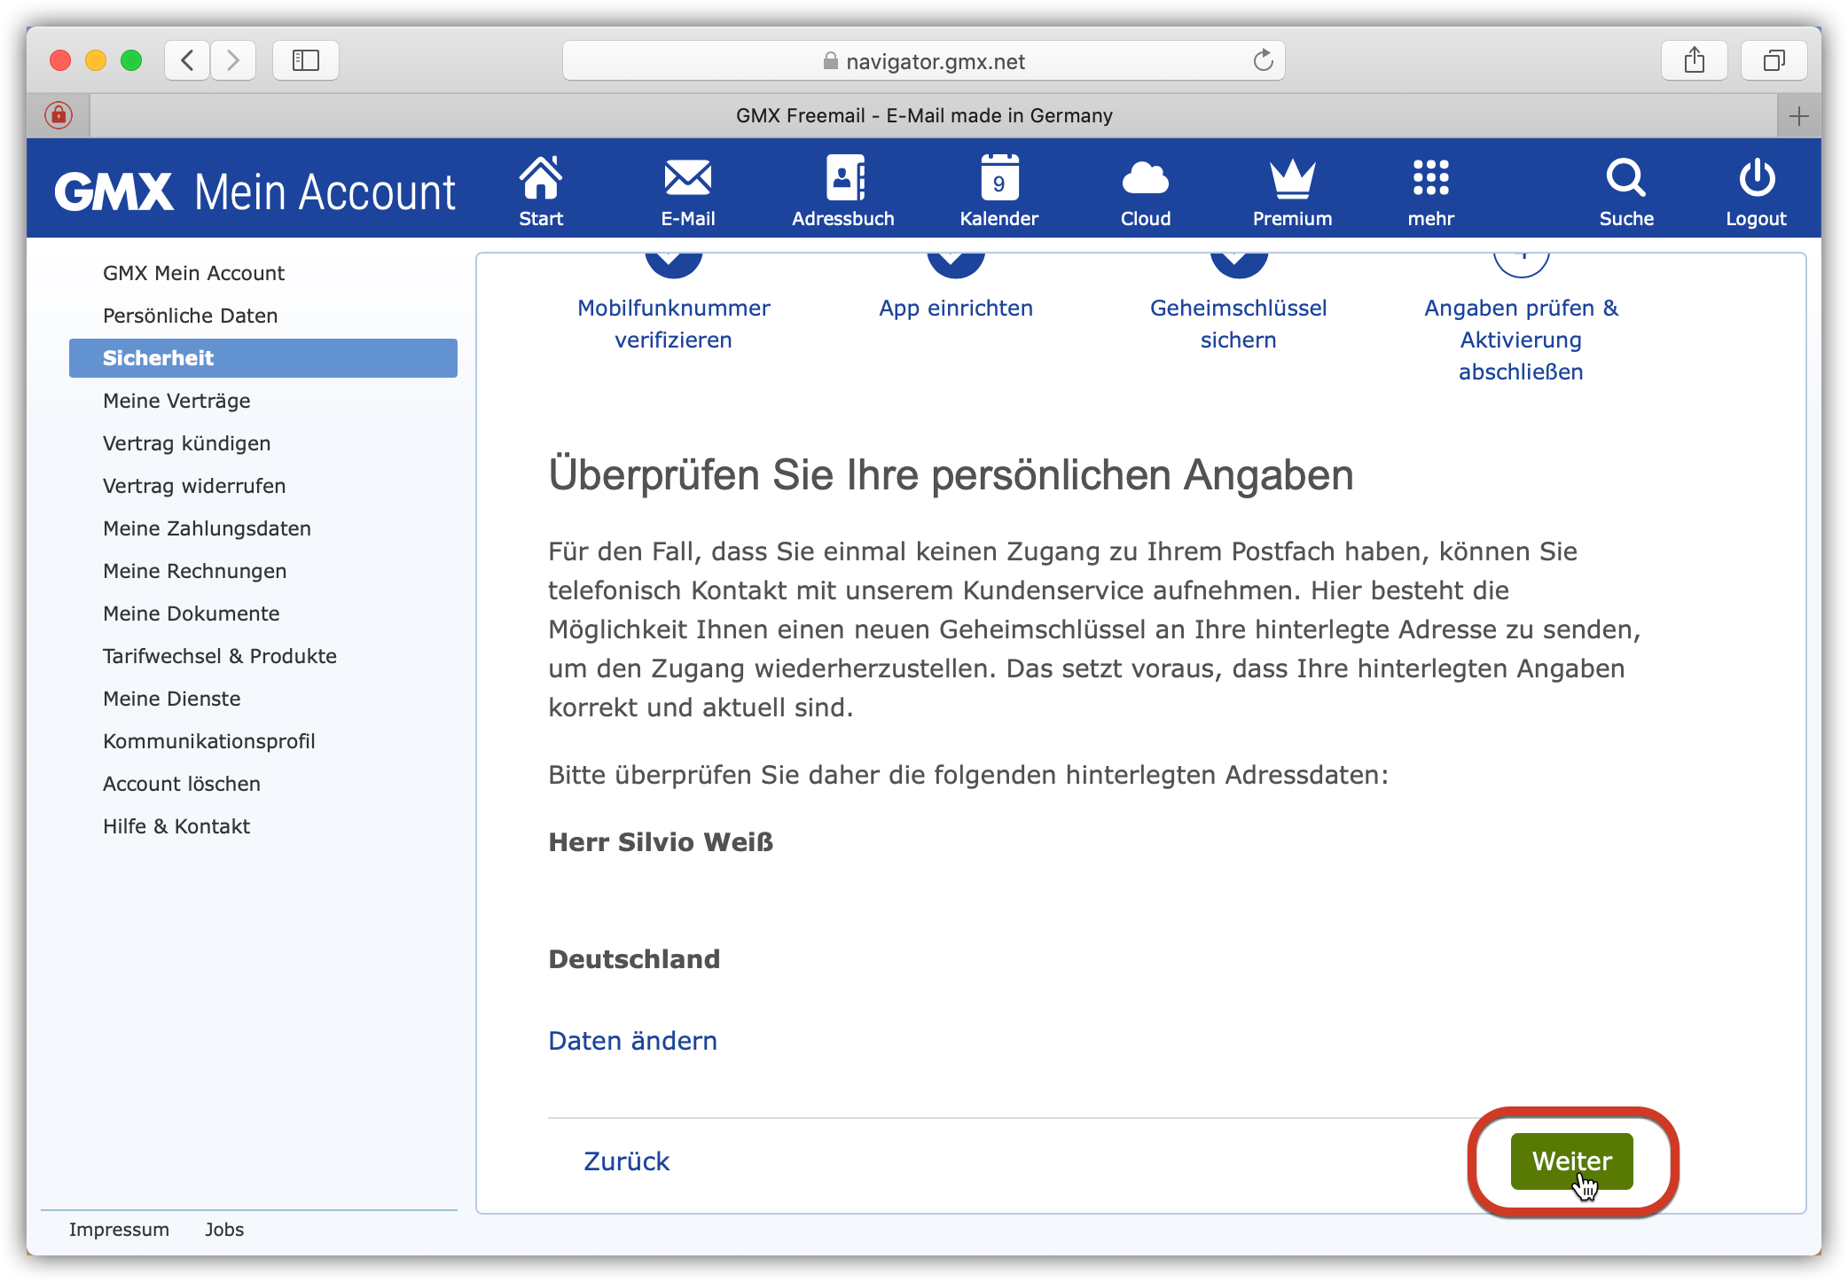Image resolution: width=1848 pixels, height=1282 pixels.
Task: Open Kommunikationsprofil in sidebar
Action: [x=208, y=741]
